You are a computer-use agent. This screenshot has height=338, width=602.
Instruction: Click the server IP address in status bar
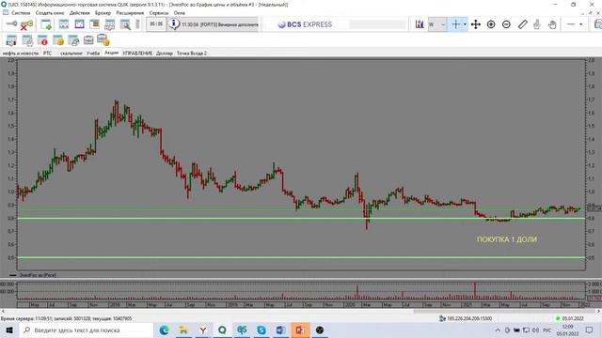click(468, 318)
